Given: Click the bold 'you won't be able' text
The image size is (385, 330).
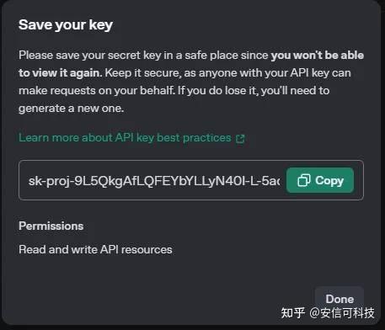Looking at the screenshot, I should tap(318, 56).
